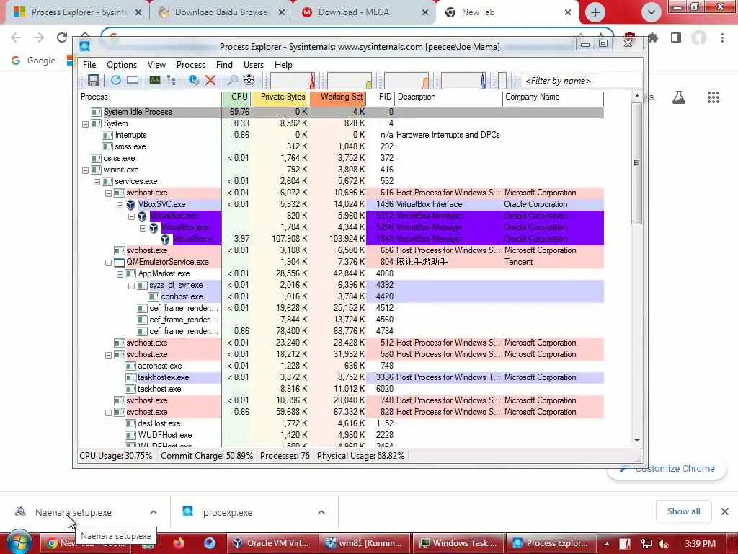The image size is (738, 554).
Task: Click the network tray icon
Action: click(646, 544)
